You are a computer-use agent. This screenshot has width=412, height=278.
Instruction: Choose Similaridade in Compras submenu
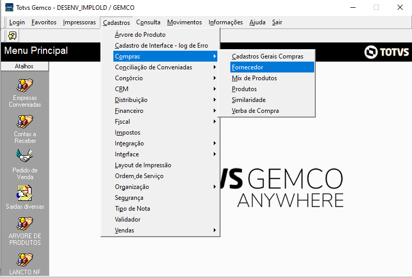(272, 100)
